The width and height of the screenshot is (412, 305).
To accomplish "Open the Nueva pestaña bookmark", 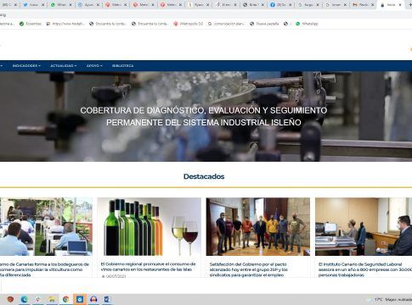I will 264,24.
